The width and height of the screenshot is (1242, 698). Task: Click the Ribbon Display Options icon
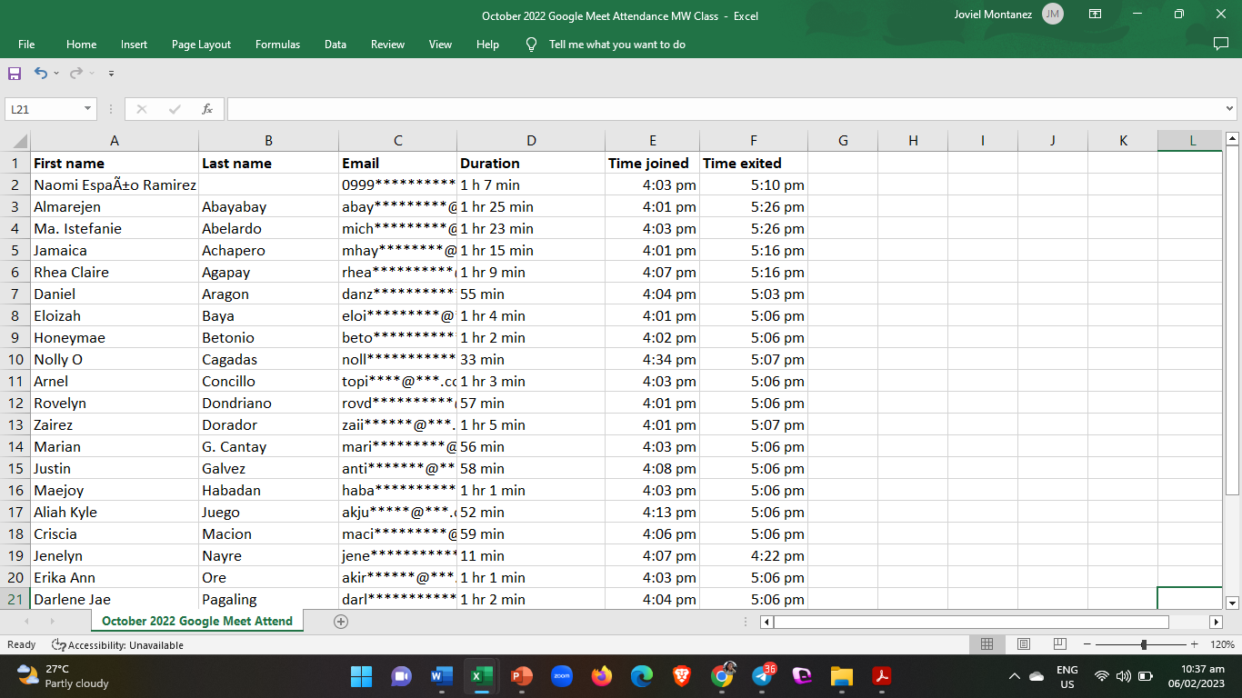pos(1095,15)
